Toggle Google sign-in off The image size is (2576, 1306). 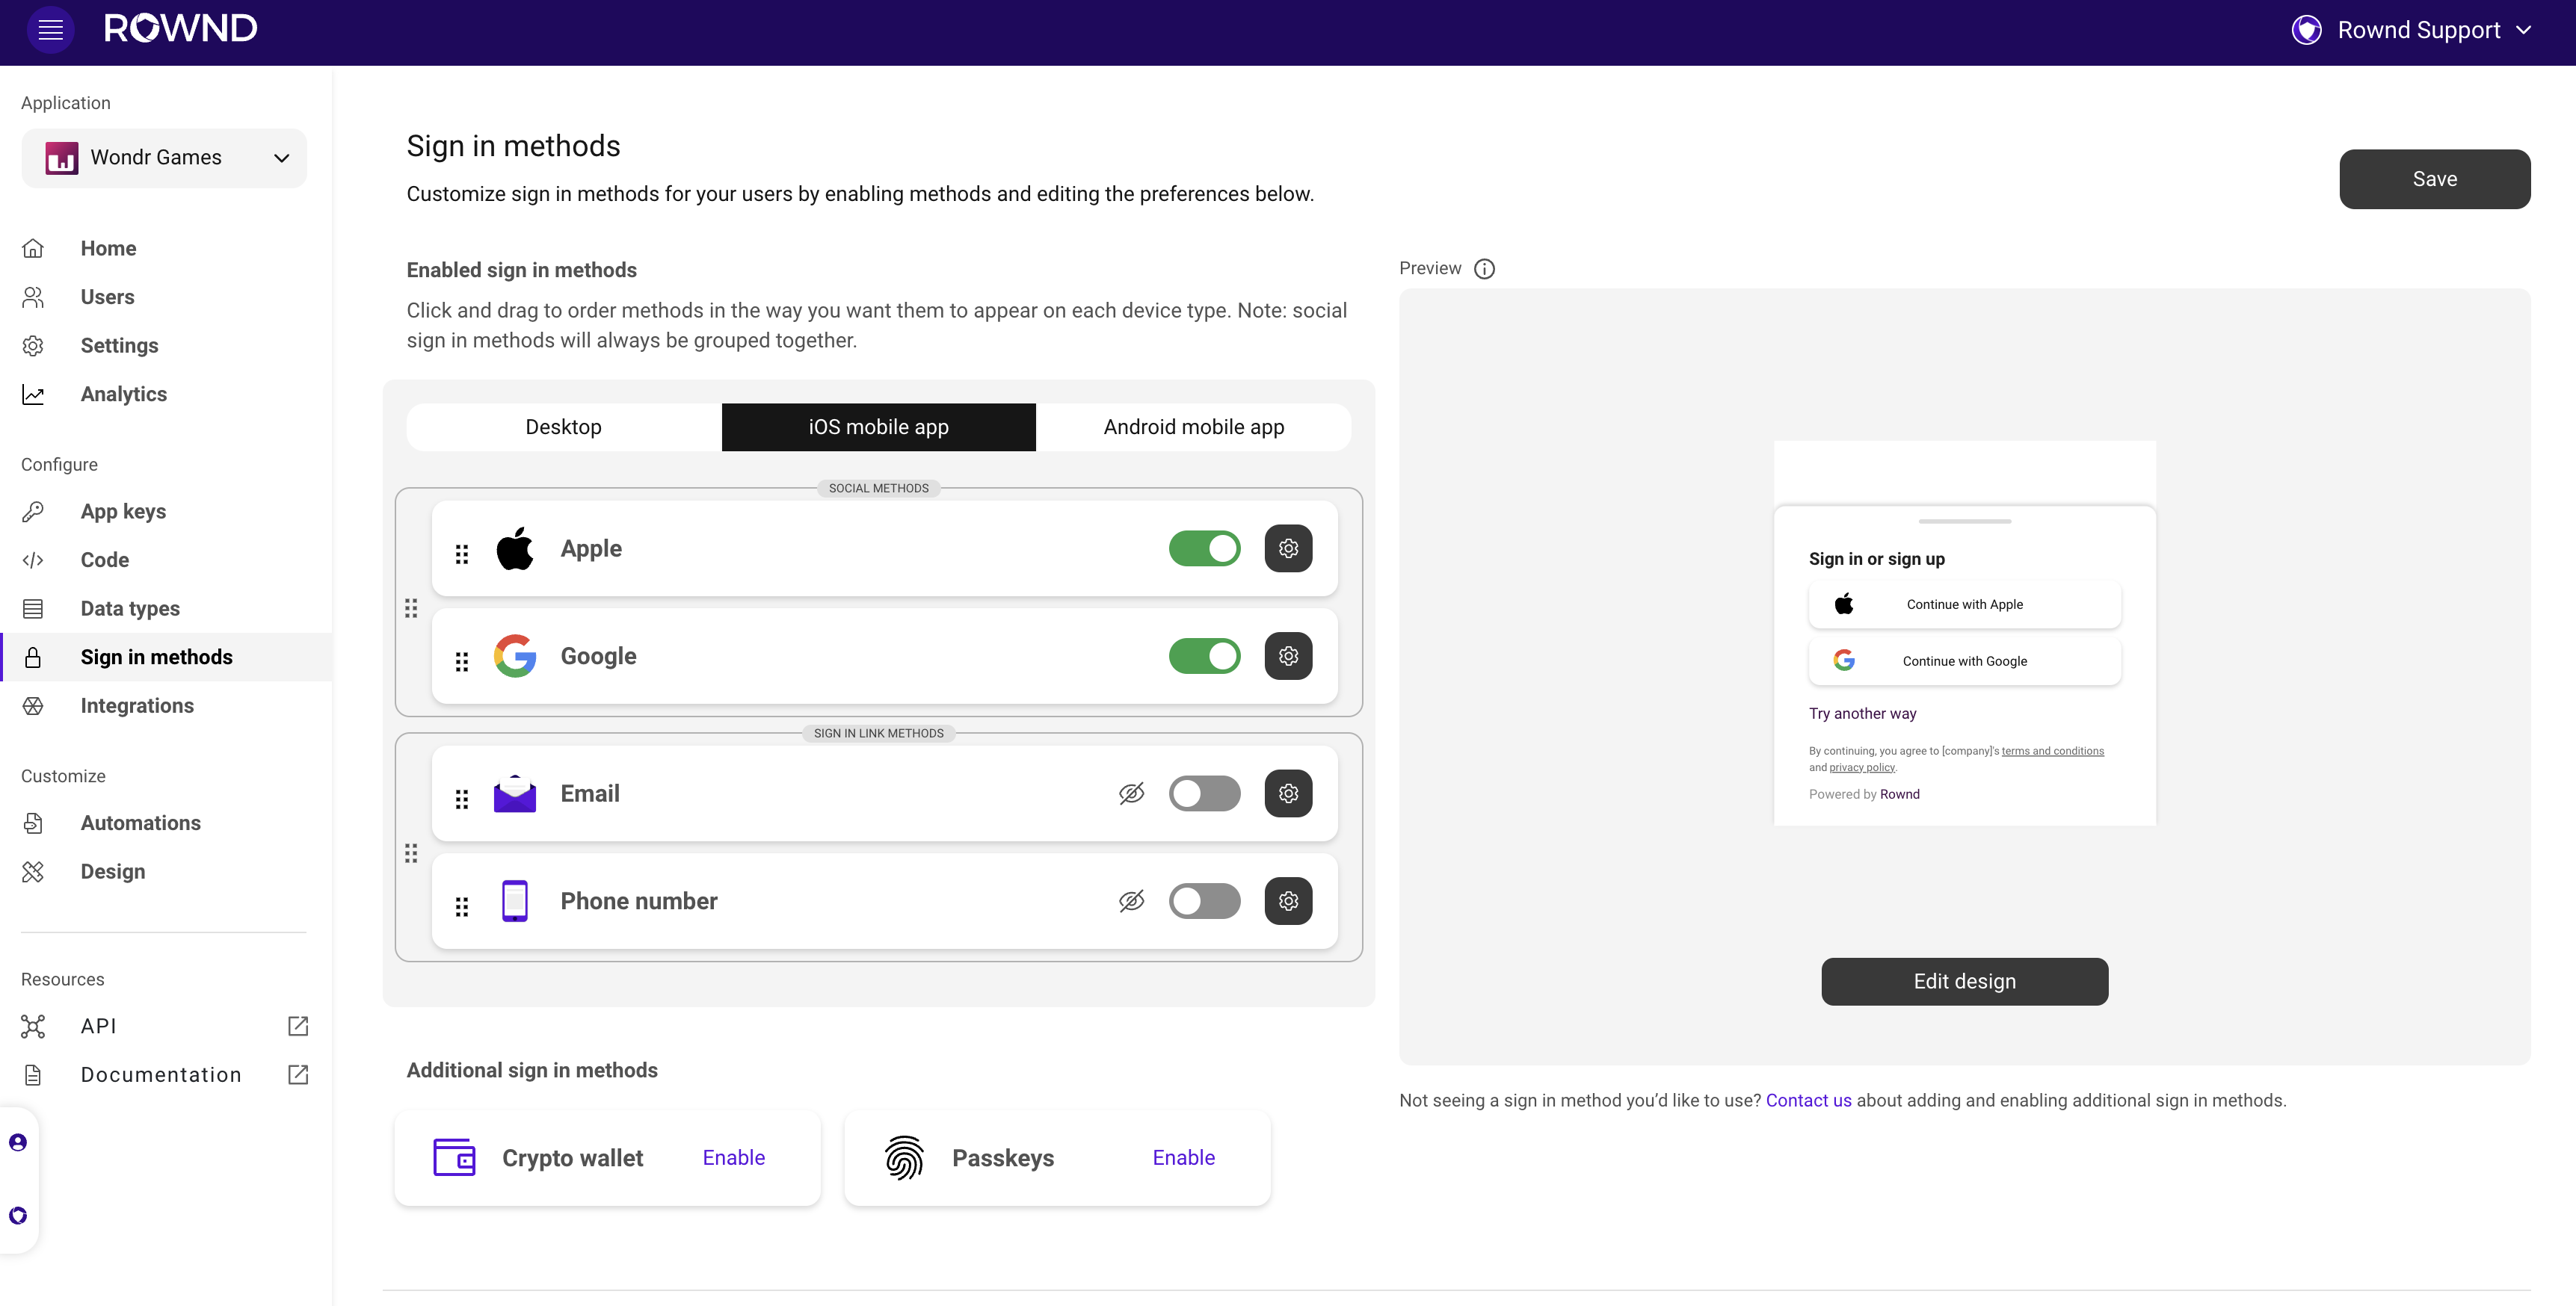tap(1204, 655)
